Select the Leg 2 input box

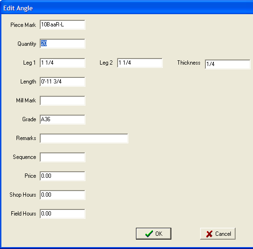click(x=140, y=63)
